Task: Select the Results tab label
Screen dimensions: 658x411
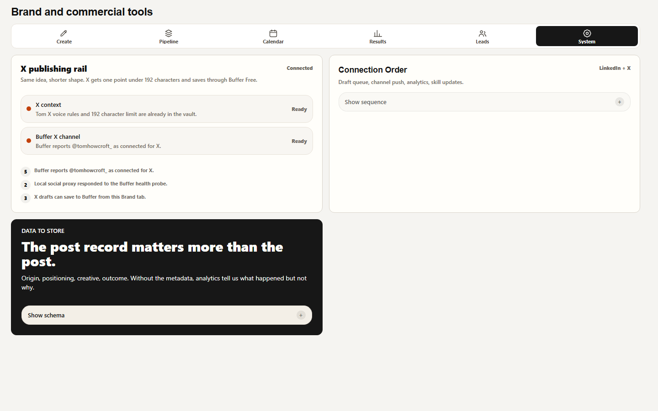Action: point(378,42)
